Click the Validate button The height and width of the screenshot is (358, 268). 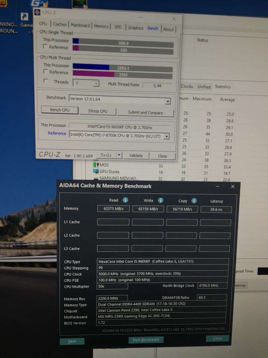pyautogui.click(x=136, y=156)
